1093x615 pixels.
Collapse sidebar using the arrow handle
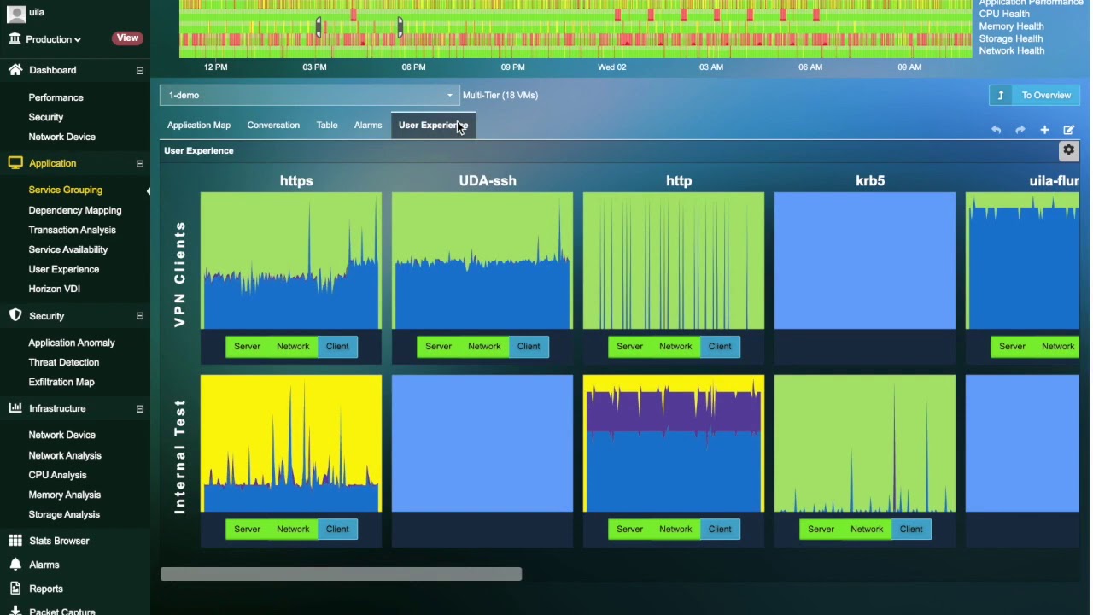[148, 190]
